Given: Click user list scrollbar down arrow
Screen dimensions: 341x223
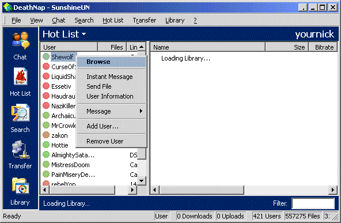Looking at the screenshot, I should pos(142,181).
